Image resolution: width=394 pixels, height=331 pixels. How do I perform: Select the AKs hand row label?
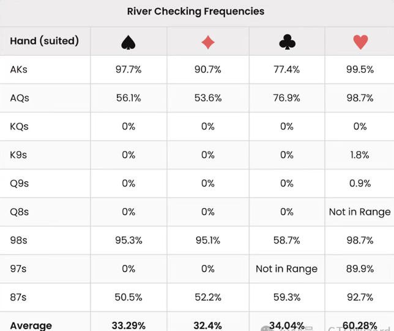click(x=19, y=70)
